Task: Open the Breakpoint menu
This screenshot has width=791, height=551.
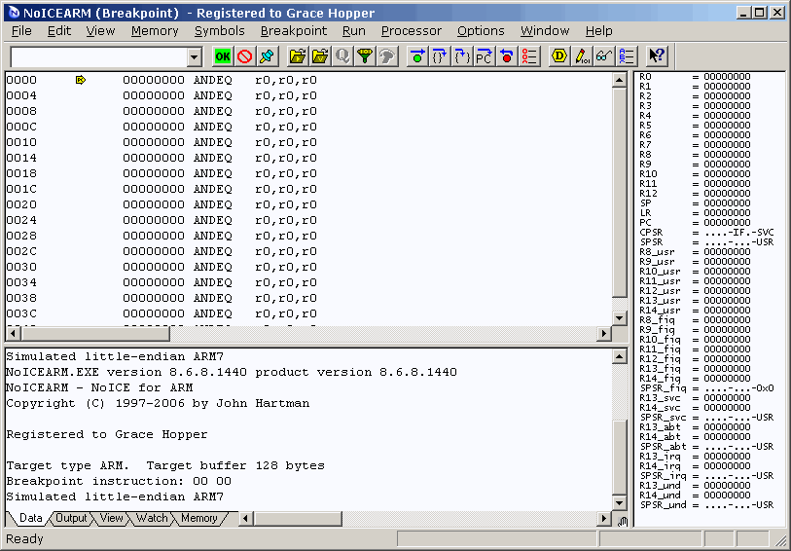Action: (294, 31)
